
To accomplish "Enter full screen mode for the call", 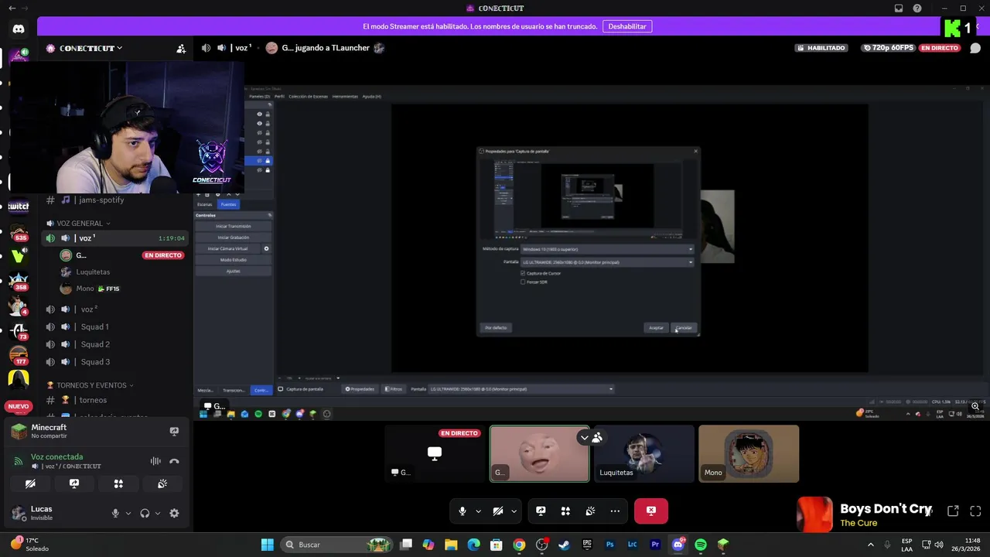I will 975,511.
